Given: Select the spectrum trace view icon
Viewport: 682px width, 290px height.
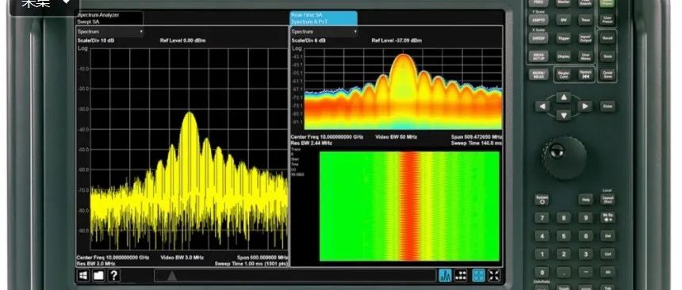Looking at the screenshot, I should click(445, 275).
